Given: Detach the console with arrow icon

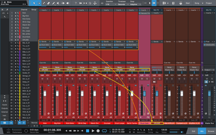Looking at the screenshot, I should pos(7,10).
